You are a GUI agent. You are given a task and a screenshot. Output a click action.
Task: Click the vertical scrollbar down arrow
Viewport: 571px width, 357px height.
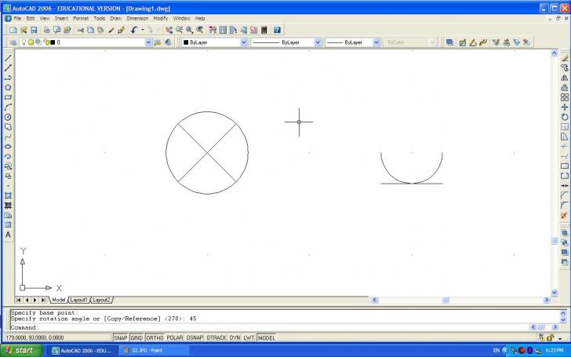[x=555, y=292]
